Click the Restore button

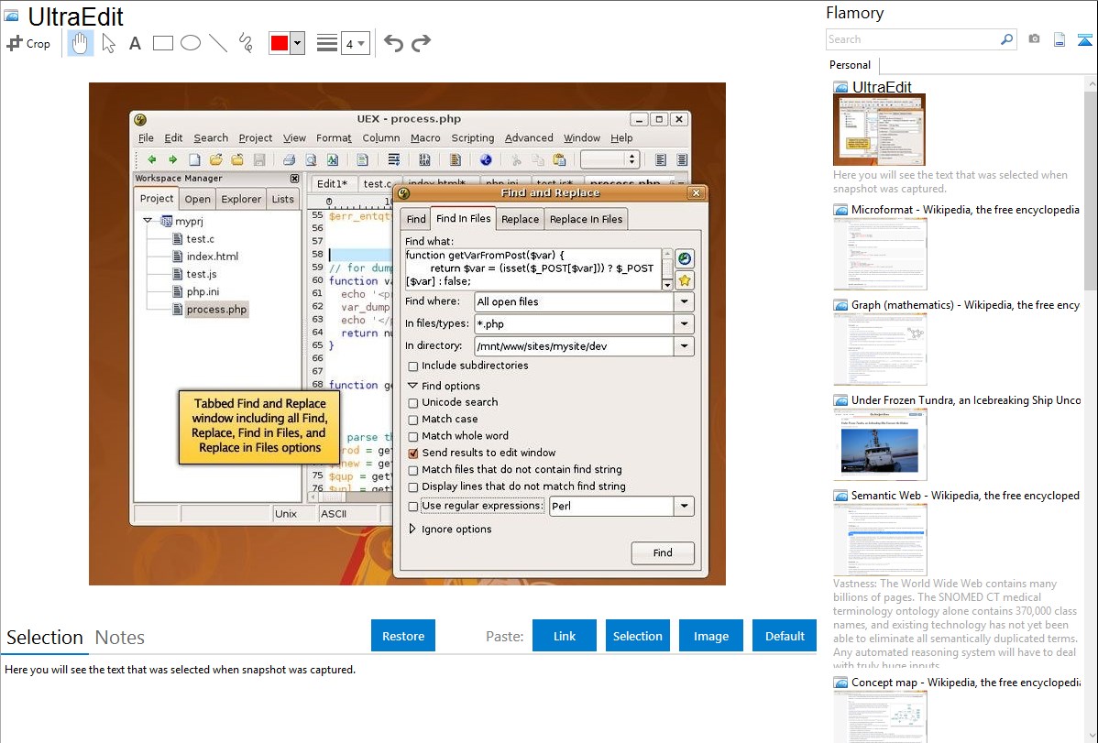pos(403,636)
